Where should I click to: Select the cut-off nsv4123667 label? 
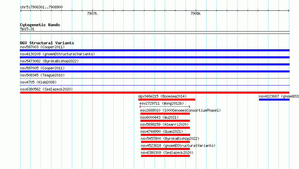tap(279, 96)
